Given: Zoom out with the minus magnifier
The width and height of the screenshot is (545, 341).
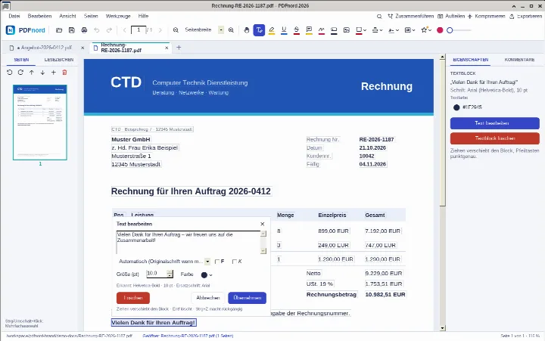Looking at the screenshot, I should tap(176, 30).
